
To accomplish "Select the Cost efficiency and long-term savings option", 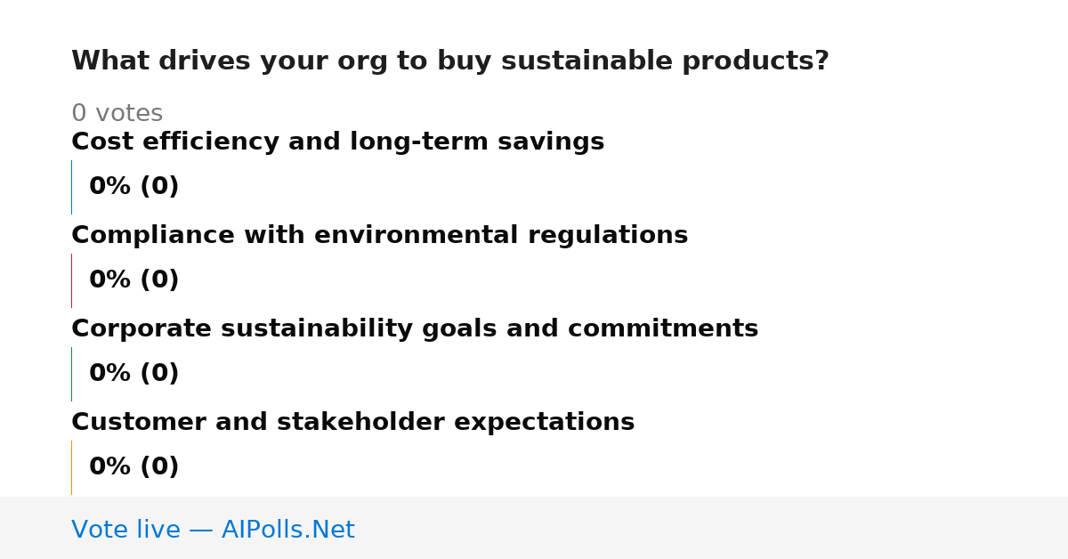I will (x=337, y=142).
